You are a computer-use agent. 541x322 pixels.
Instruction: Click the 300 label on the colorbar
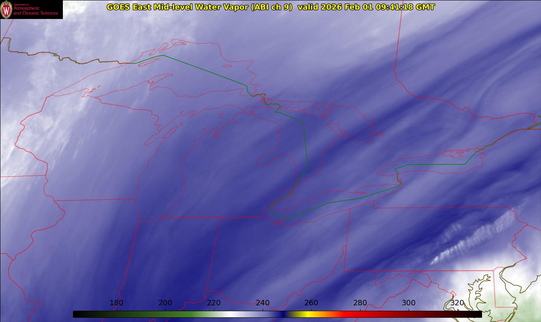[x=409, y=303]
